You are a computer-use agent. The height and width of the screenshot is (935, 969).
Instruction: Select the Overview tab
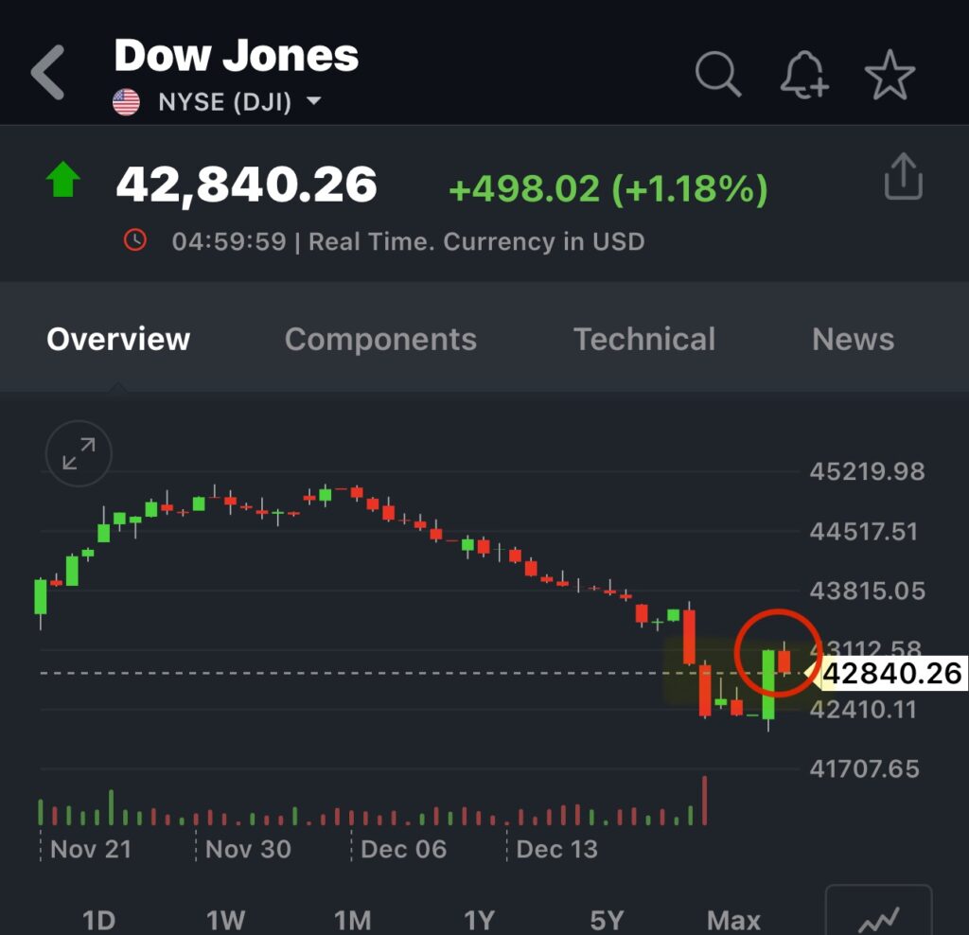[118, 339]
